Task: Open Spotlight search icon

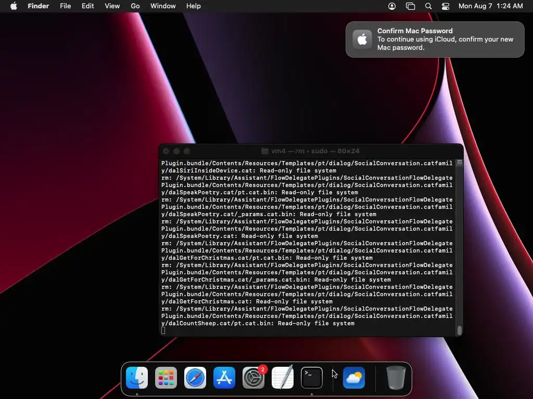Action: [428, 6]
